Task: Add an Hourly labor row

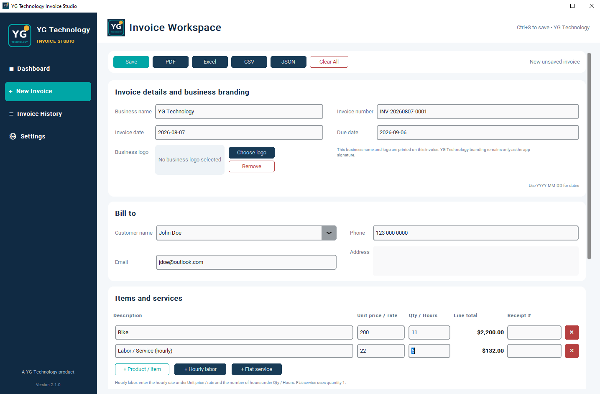Action: 200,369
